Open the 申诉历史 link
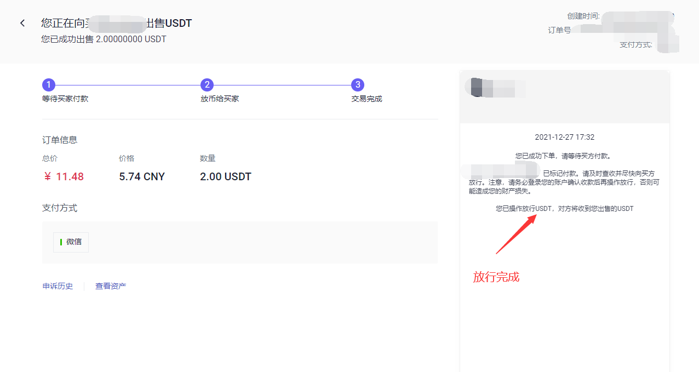699x372 pixels. [x=58, y=286]
